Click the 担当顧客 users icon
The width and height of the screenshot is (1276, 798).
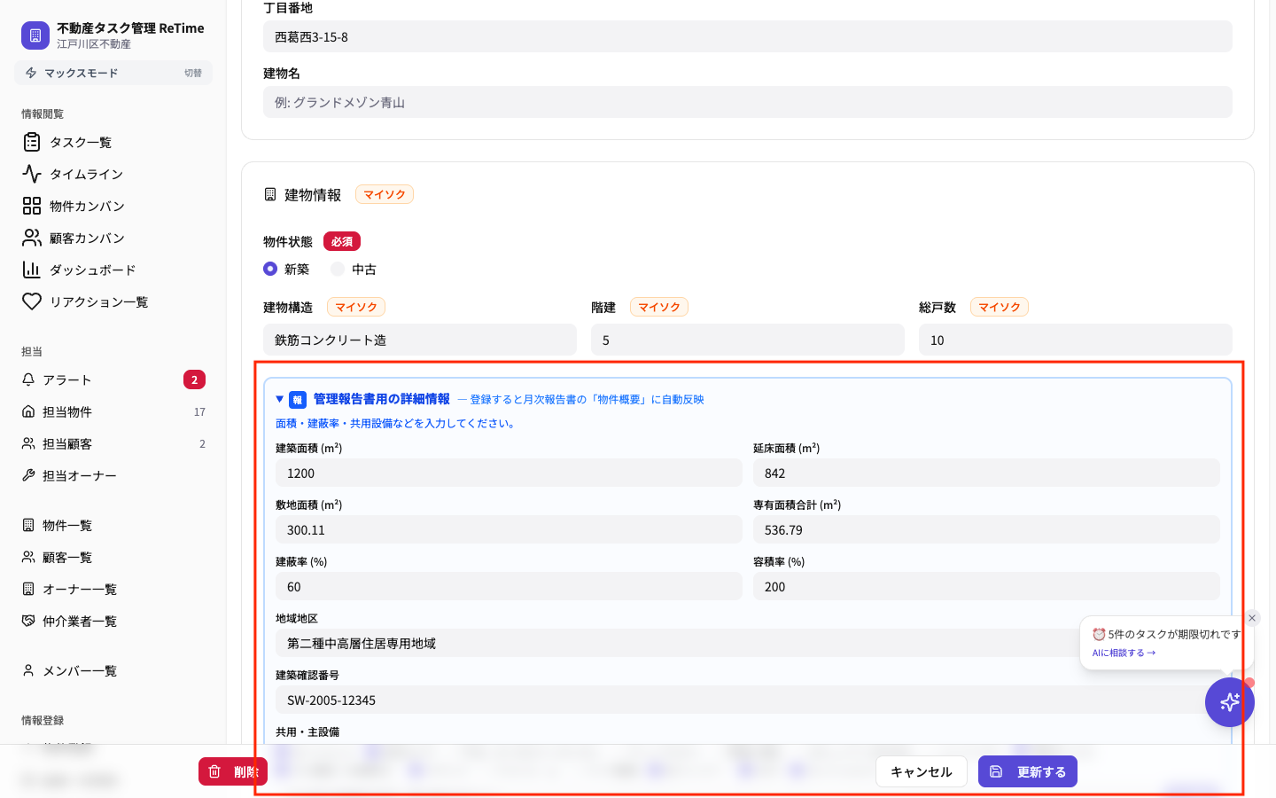click(x=28, y=443)
